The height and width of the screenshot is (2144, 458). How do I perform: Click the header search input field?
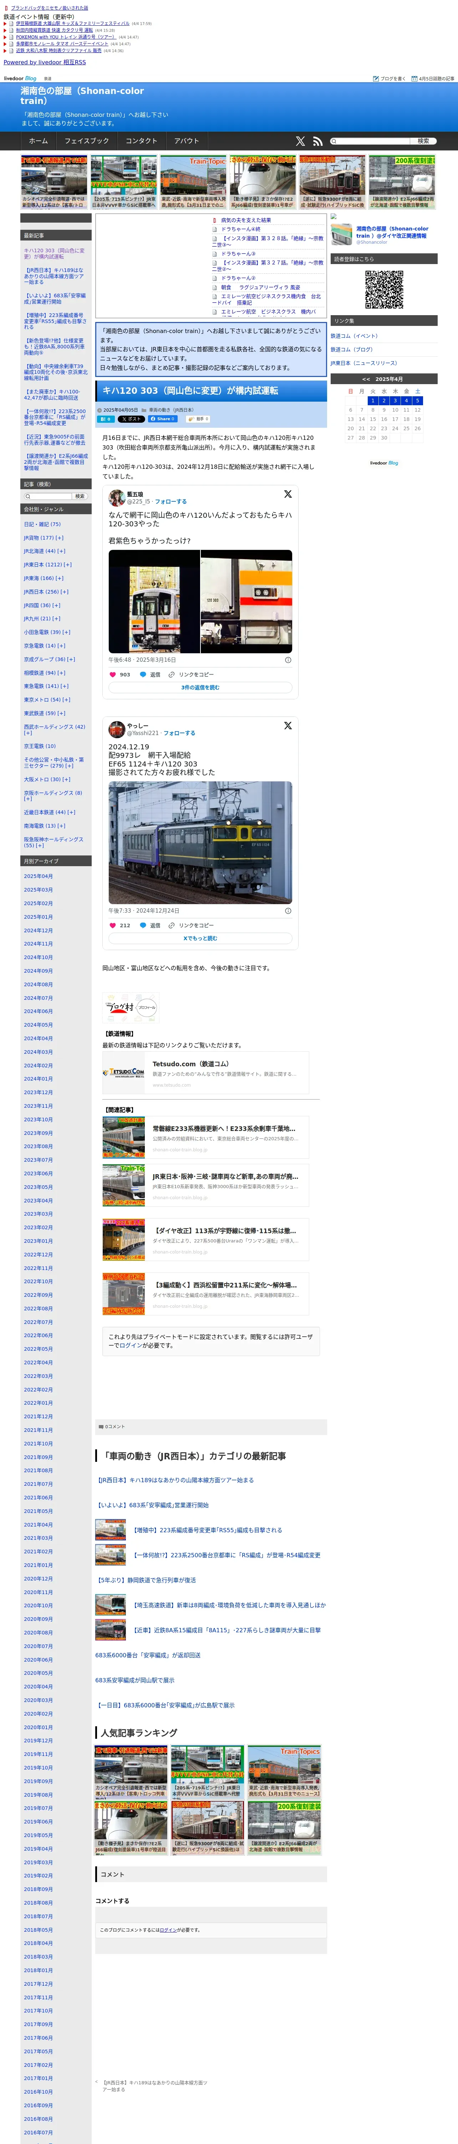coord(370,141)
